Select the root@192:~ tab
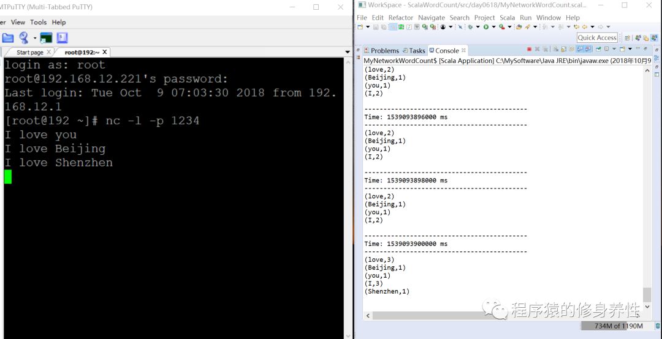 [82, 52]
